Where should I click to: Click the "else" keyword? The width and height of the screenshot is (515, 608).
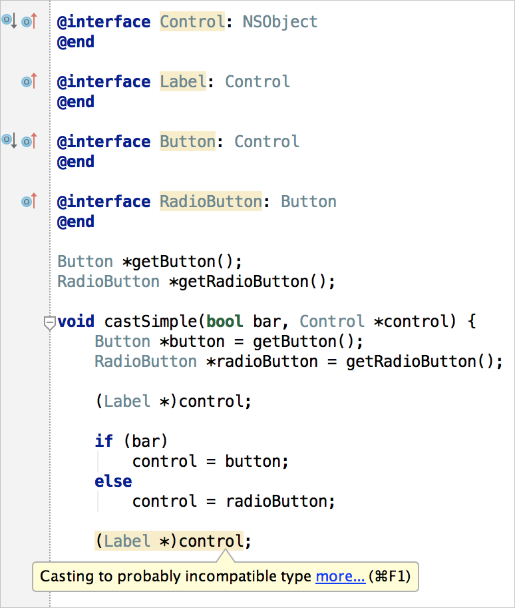tap(113, 481)
